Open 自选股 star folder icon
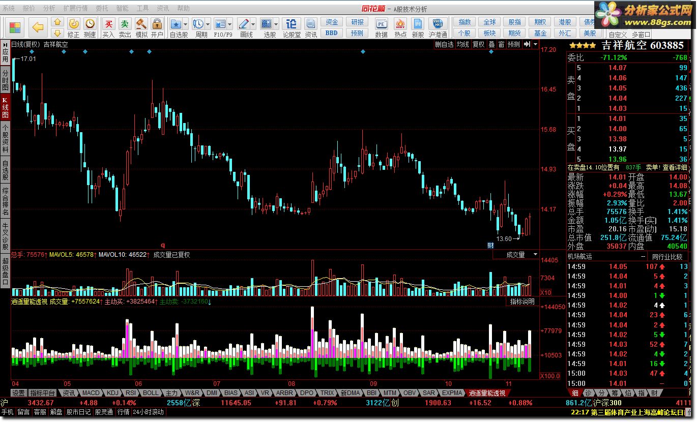 (176, 24)
